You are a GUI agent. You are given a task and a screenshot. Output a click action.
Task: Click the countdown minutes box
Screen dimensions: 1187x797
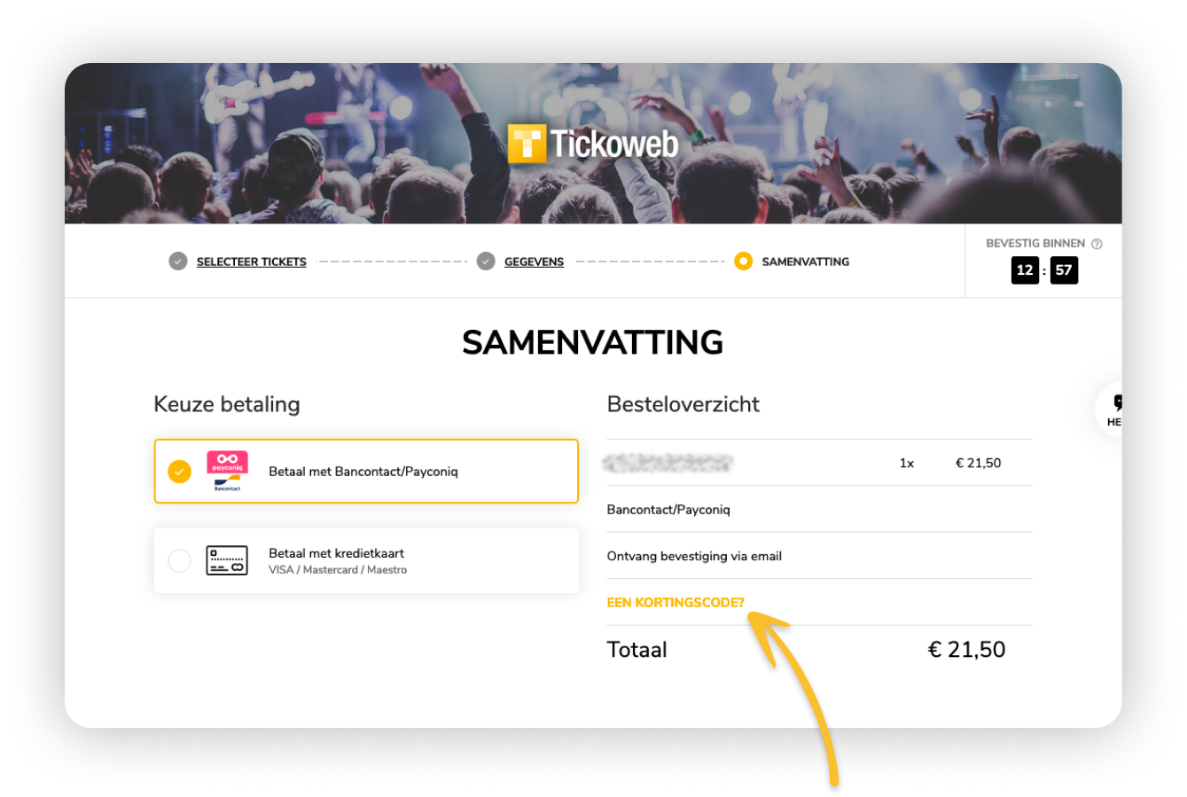point(1025,270)
